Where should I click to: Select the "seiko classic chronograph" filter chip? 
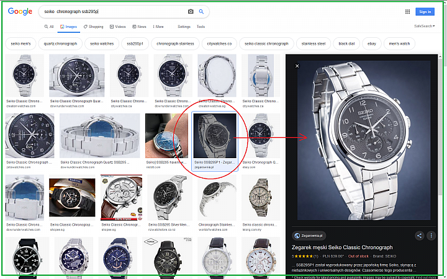[x=266, y=43]
